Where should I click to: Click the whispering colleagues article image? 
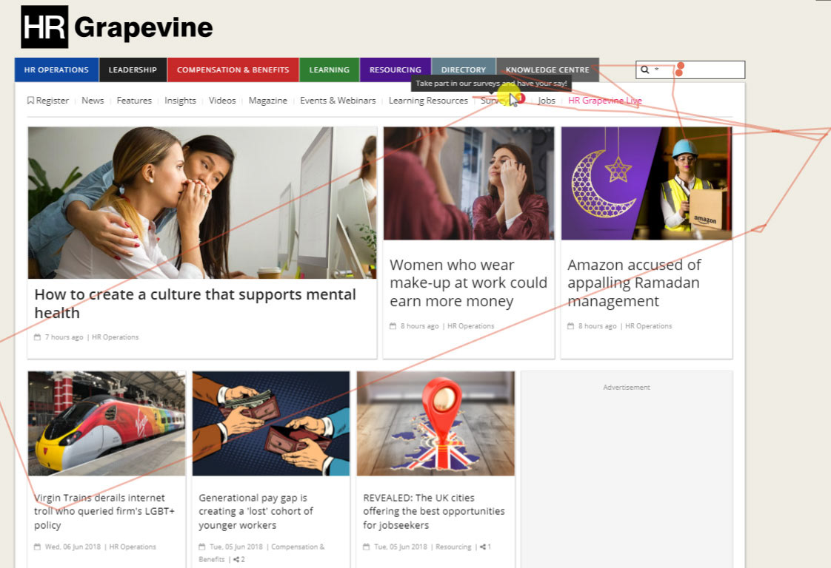[202, 203]
